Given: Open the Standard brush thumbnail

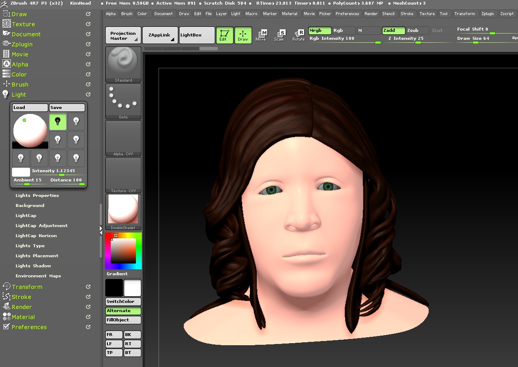Looking at the screenshot, I should [123, 65].
